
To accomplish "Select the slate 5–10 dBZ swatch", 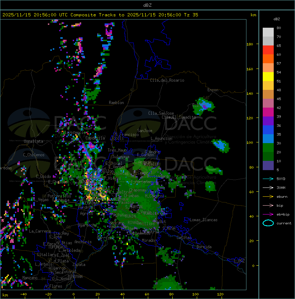I will tap(268, 165).
